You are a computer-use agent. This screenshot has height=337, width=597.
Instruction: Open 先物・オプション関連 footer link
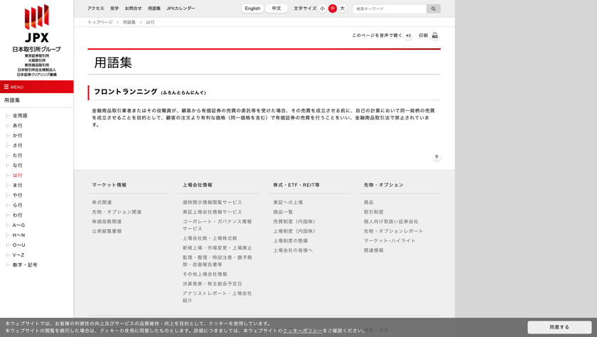117,212
